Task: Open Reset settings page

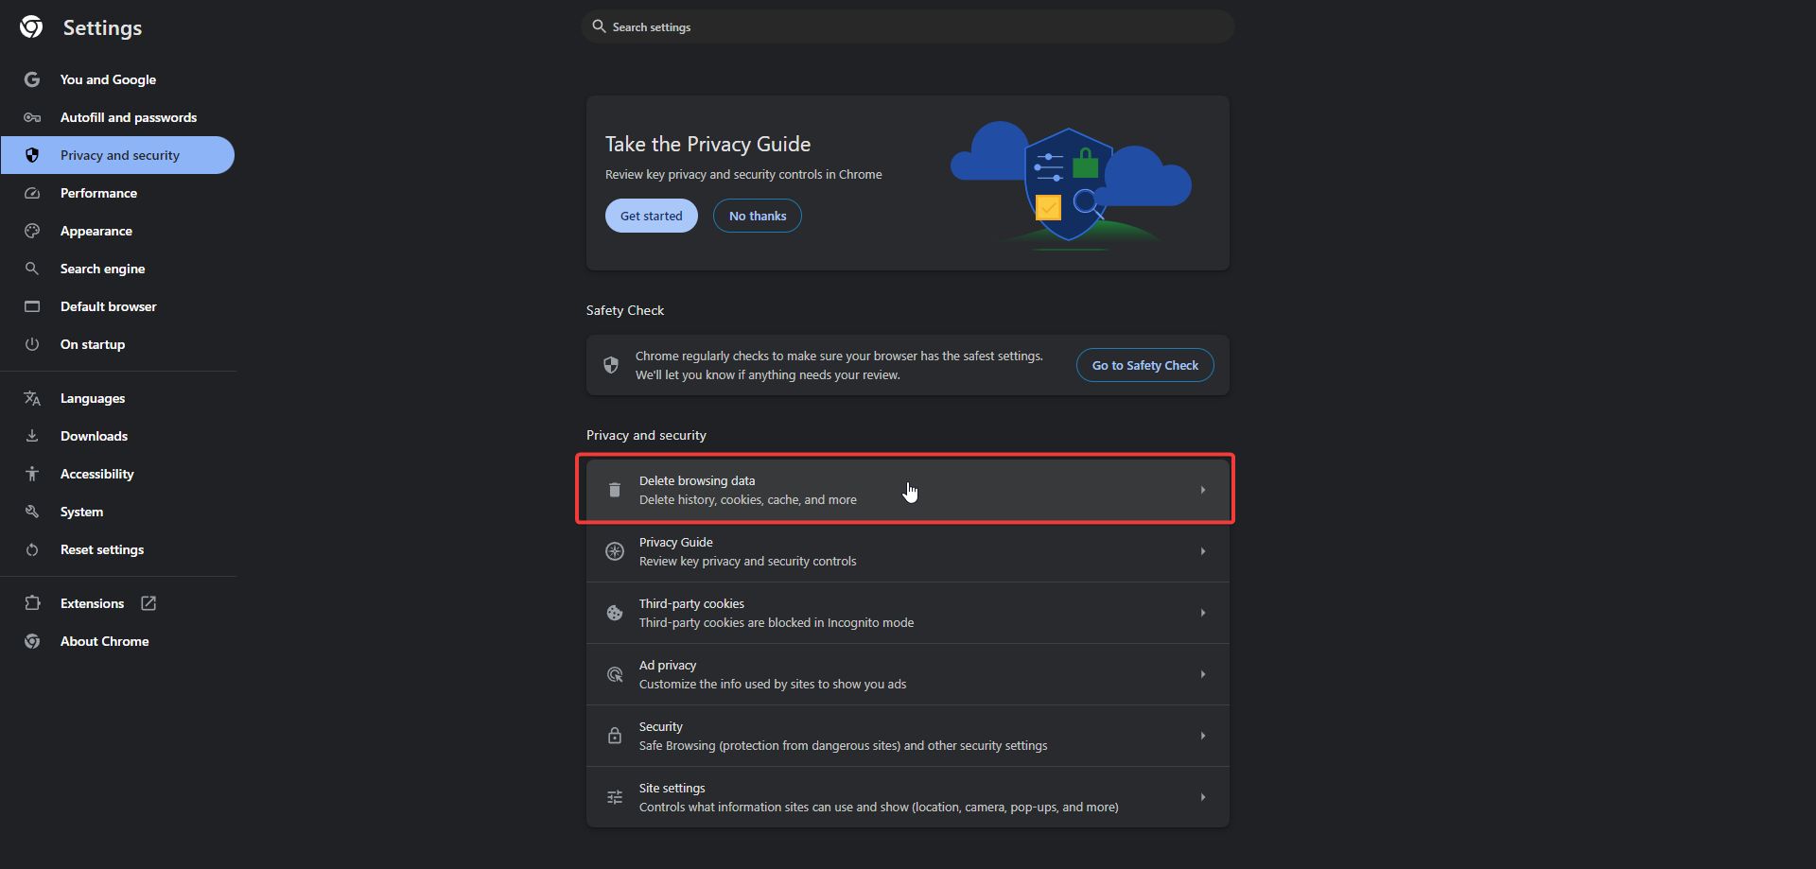Action: [x=117, y=549]
